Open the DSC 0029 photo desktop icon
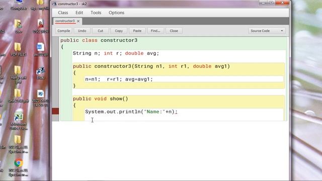The height and width of the screenshot is (181, 322). (x=40, y=26)
